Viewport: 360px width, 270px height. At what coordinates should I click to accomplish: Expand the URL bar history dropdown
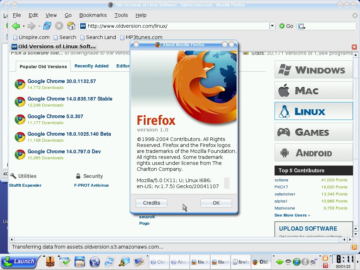pyautogui.click(x=272, y=26)
